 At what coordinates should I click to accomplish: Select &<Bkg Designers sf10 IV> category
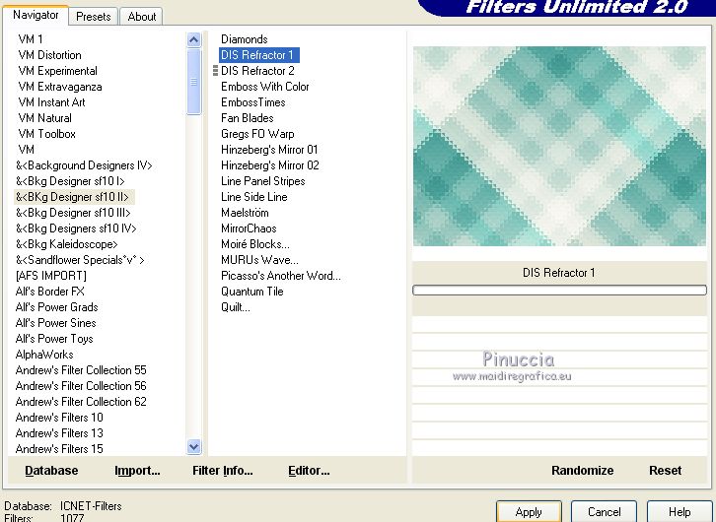tap(76, 228)
